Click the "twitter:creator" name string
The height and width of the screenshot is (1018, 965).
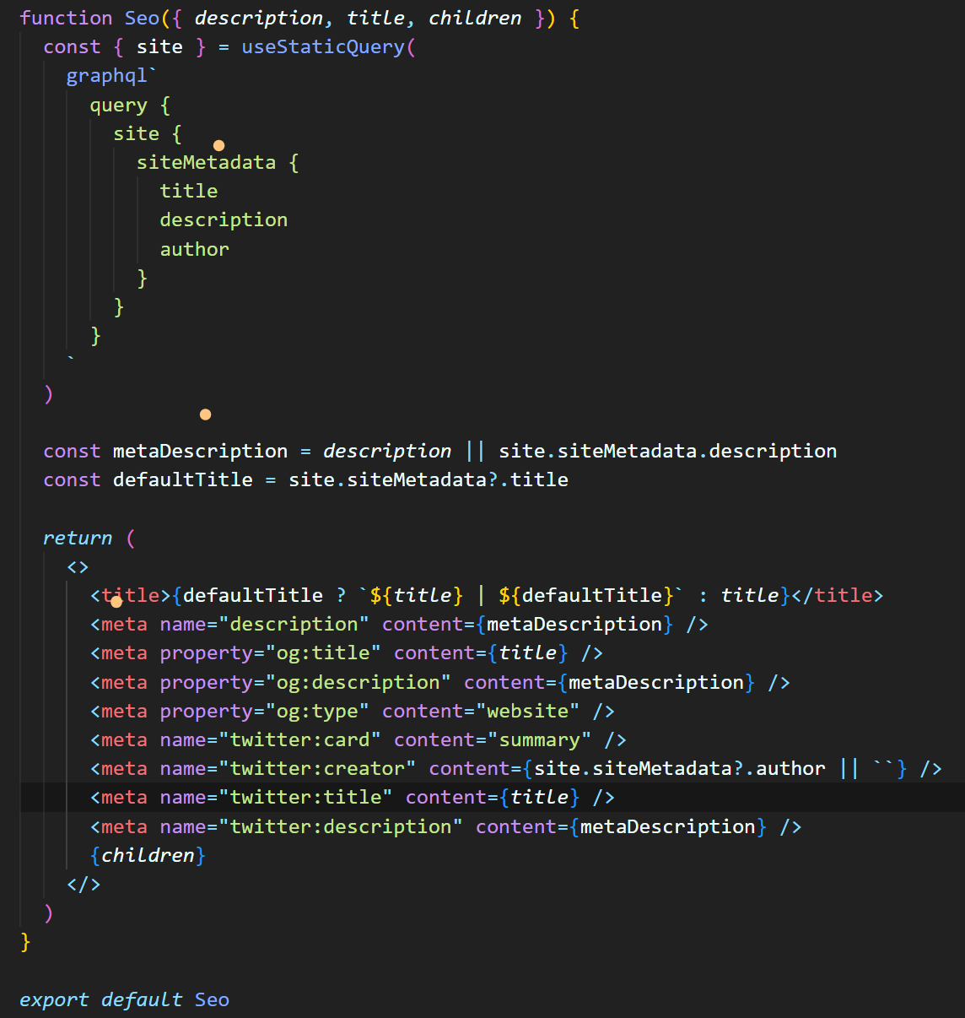coord(317,768)
